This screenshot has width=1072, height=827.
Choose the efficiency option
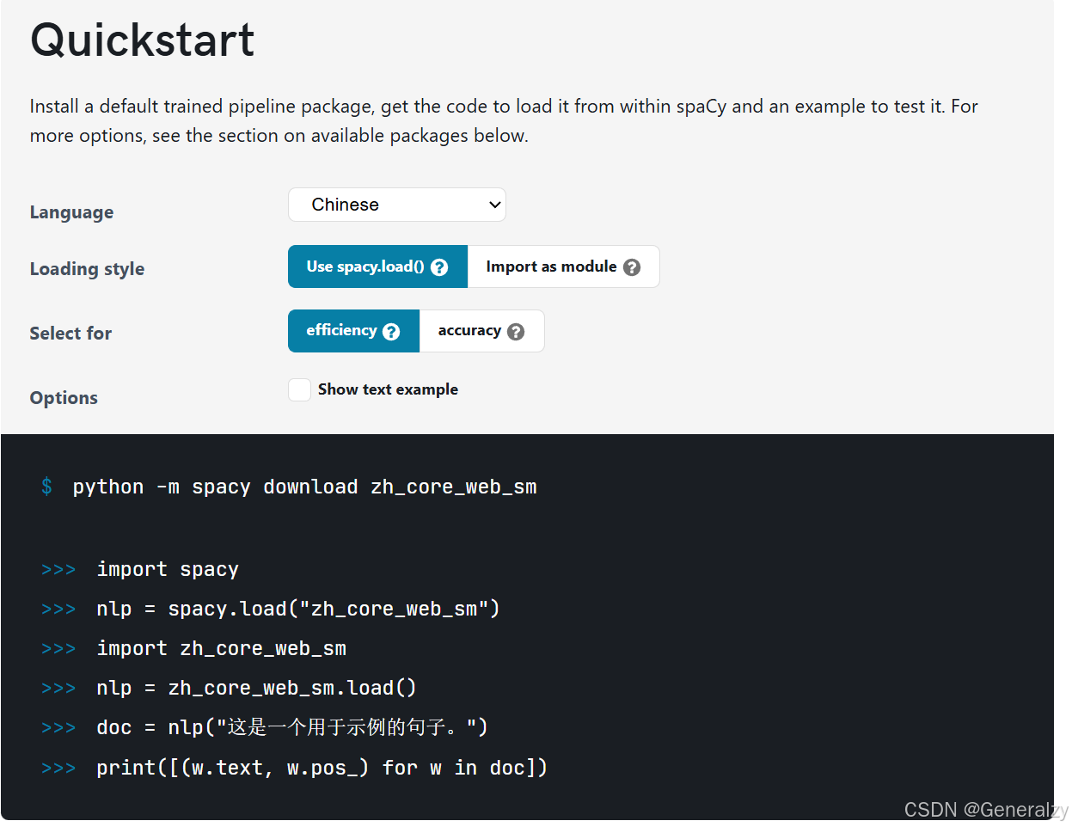tap(353, 331)
